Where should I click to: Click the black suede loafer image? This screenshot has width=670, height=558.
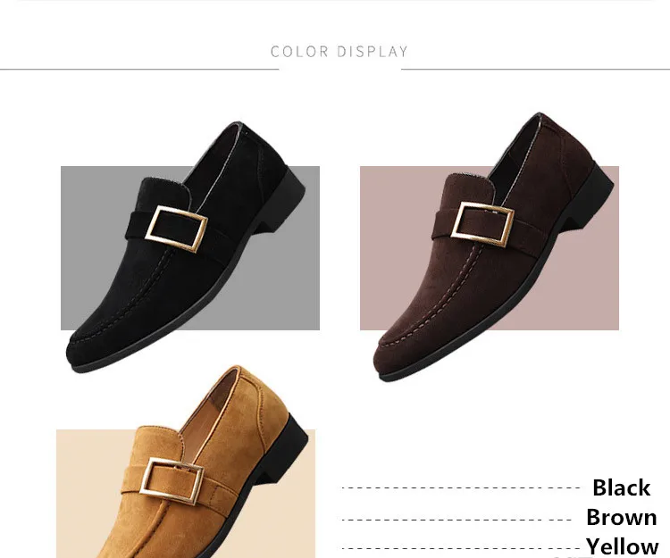point(186,247)
